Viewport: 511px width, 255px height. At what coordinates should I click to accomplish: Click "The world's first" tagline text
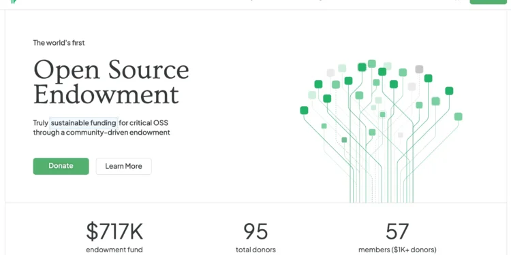pos(59,43)
